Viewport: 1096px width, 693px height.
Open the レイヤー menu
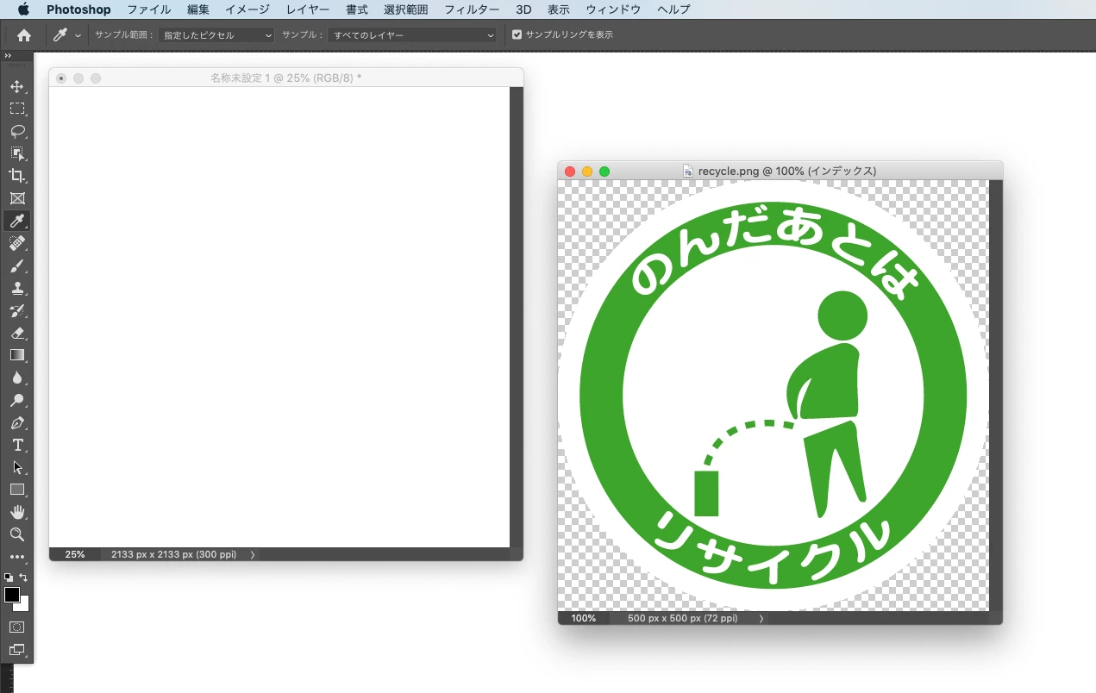[308, 9]
